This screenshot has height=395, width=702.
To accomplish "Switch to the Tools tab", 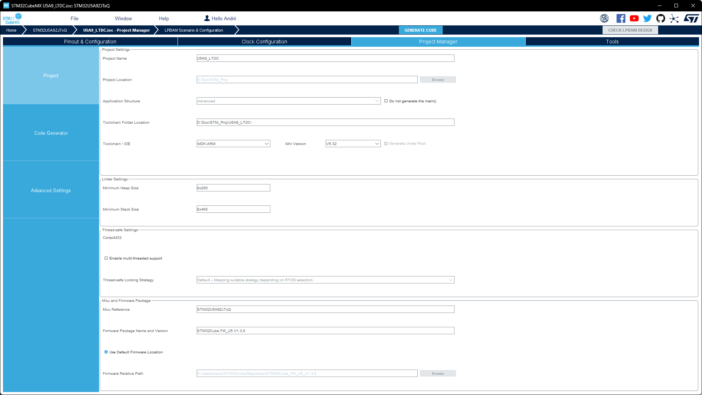I will pos(612,42).
